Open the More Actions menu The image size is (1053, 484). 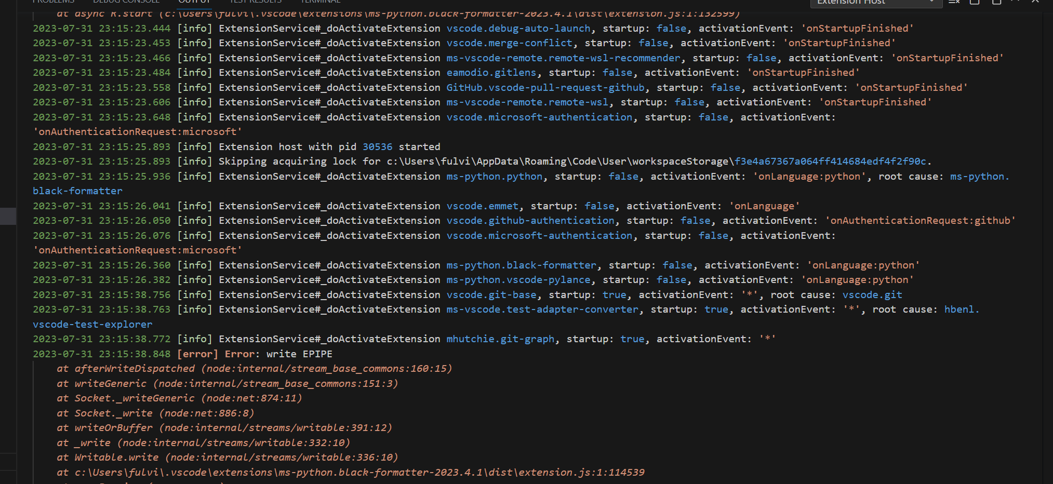[1015, 3]
